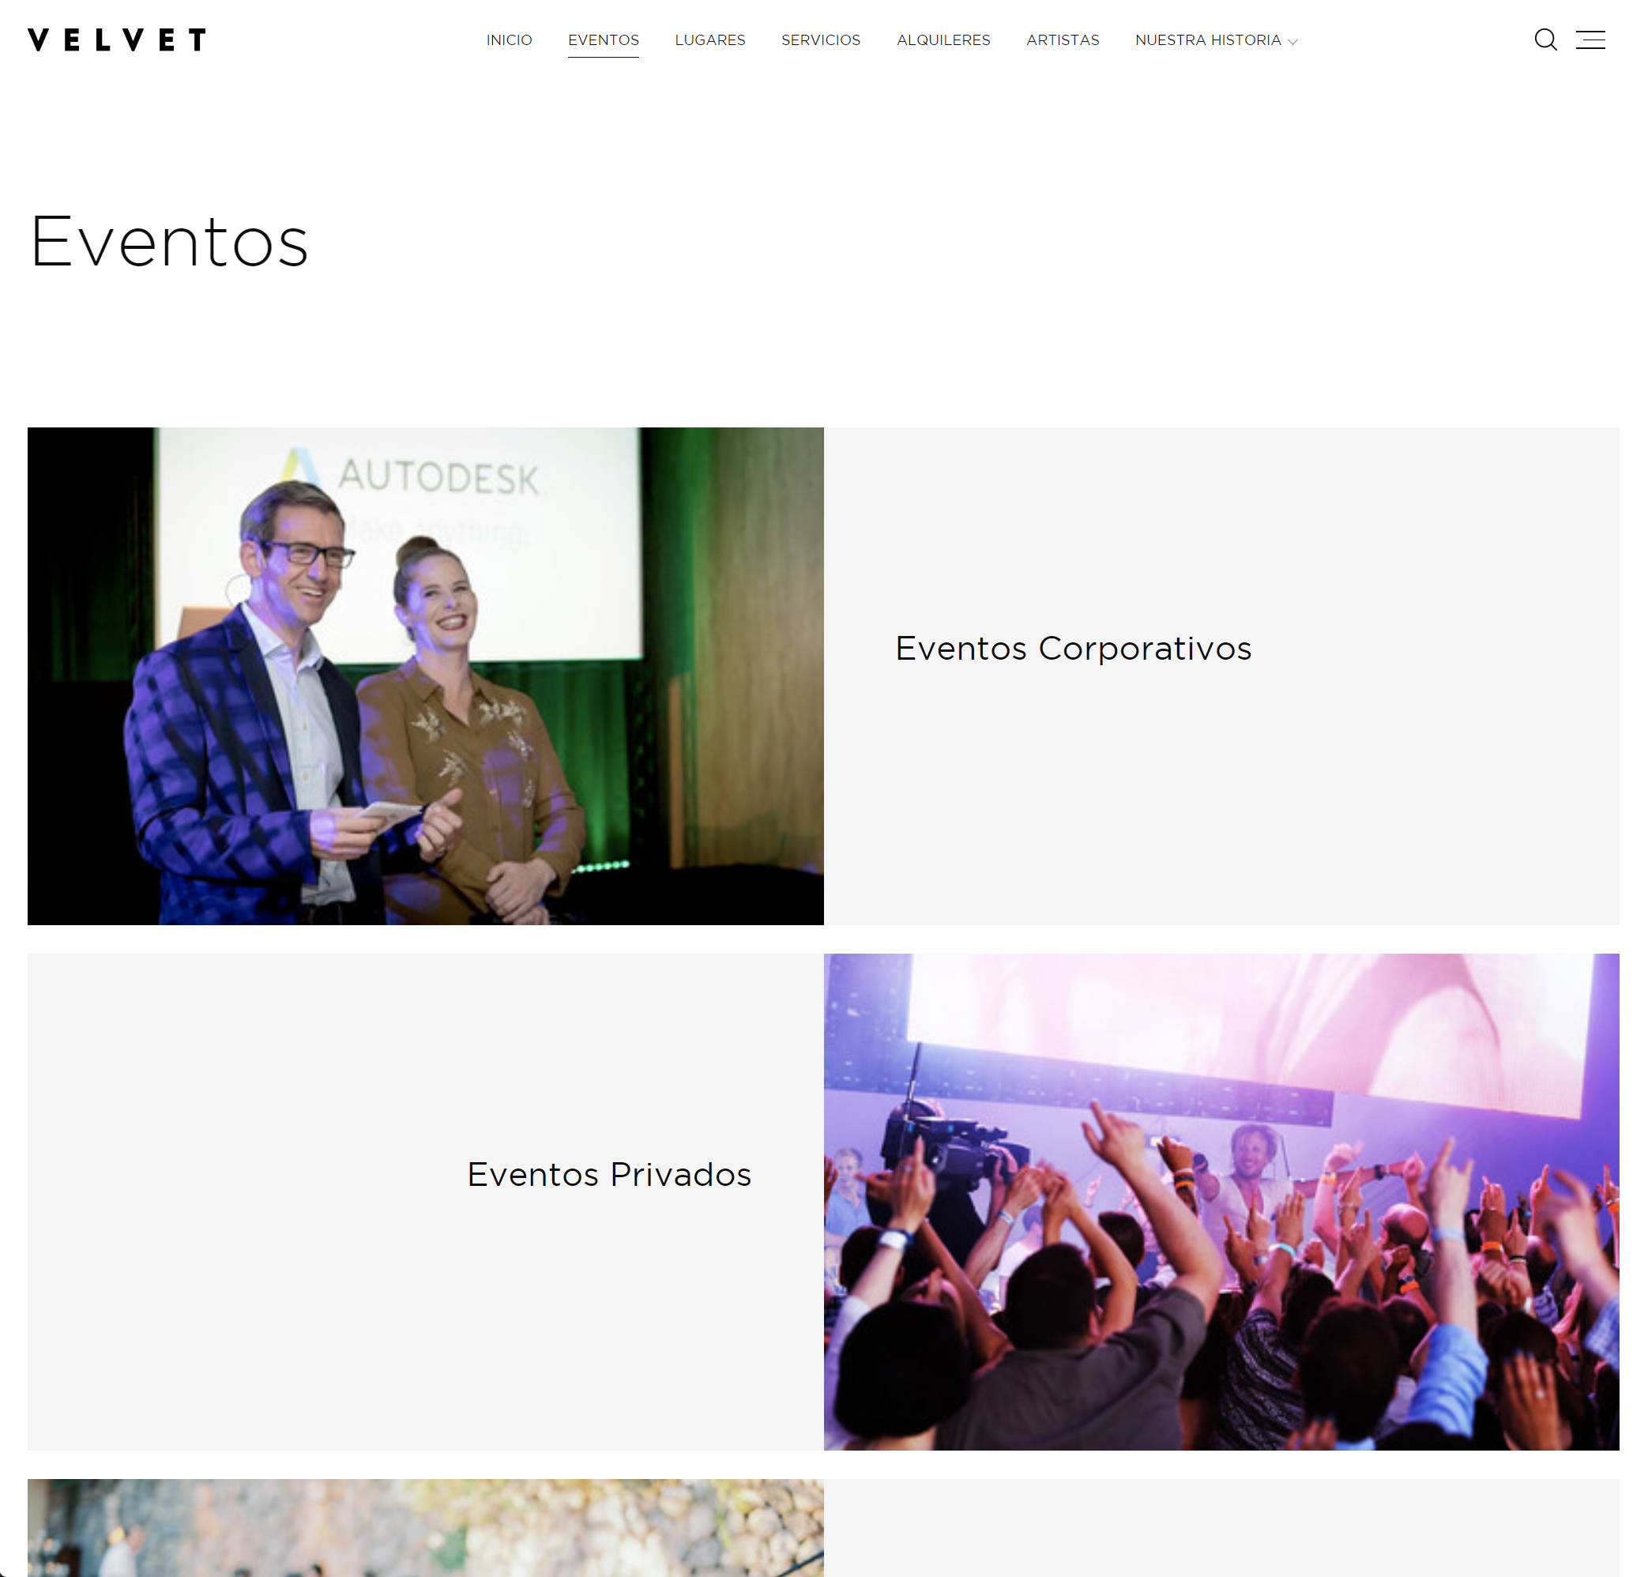
Task: Open the search magnifier icon
Action: coord(1545,40)
